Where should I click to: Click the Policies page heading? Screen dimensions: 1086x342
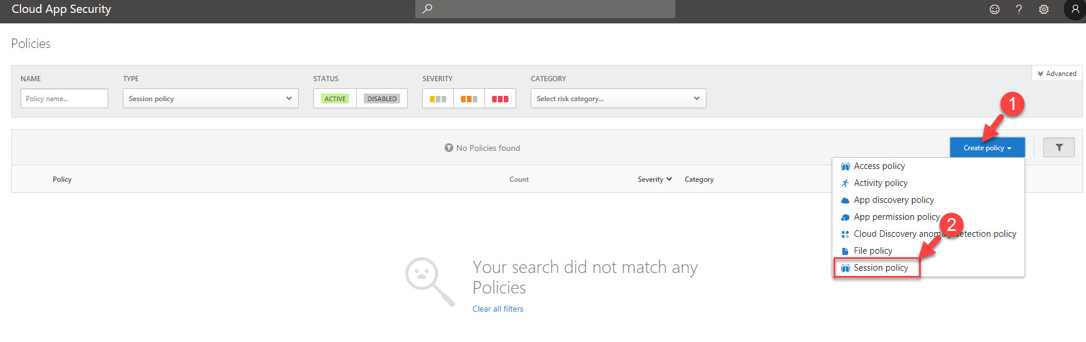point(31,44)
